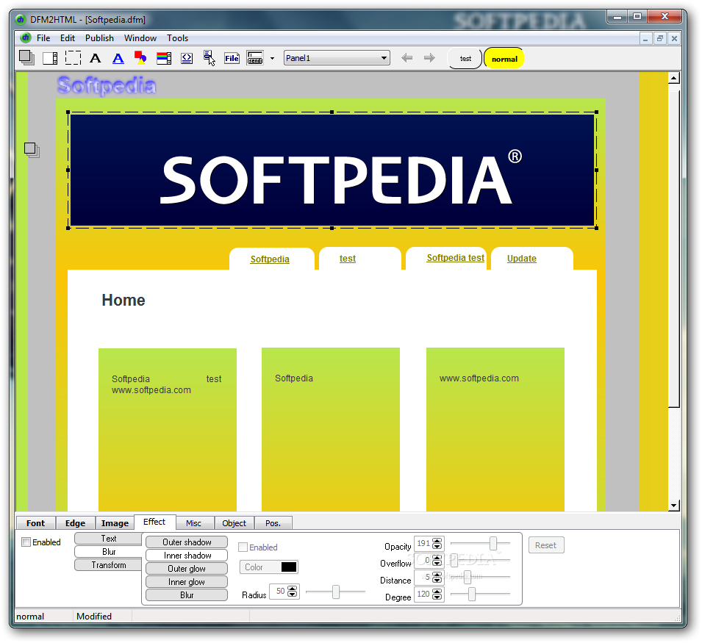The image size is (702, 643).
Task: Click the send form tool icon
Action: (x=255, y=58)
